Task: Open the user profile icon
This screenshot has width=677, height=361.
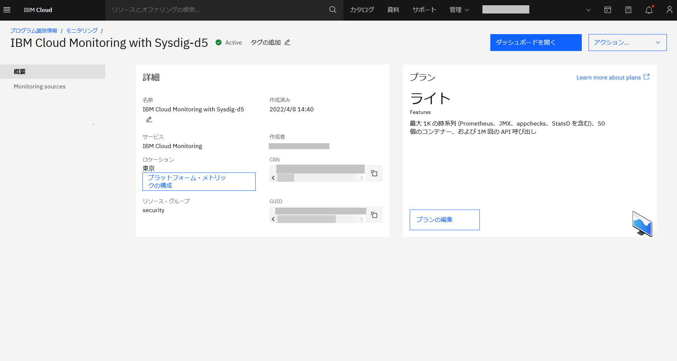Action: (669, 10)
